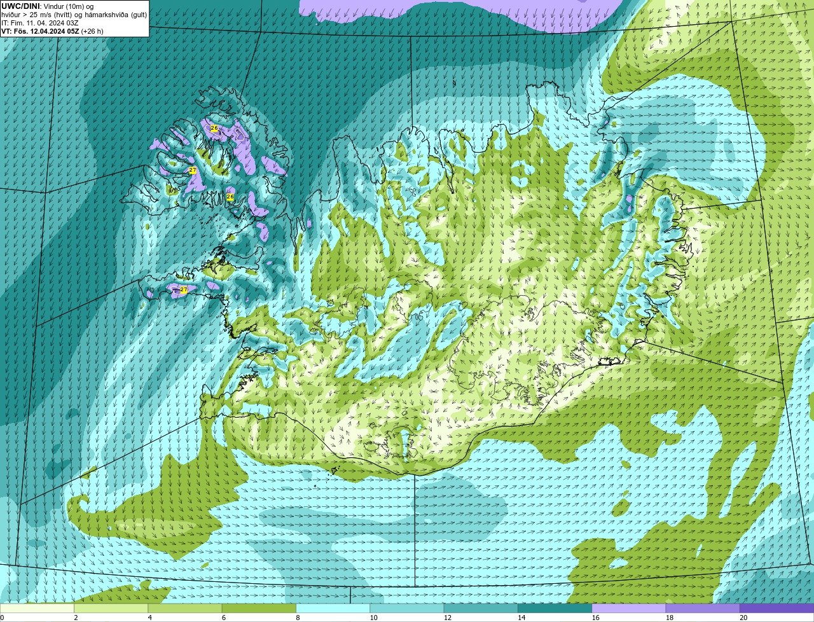Click the yellow 27 gust label on Snæfellsnes

pos(183,290)
